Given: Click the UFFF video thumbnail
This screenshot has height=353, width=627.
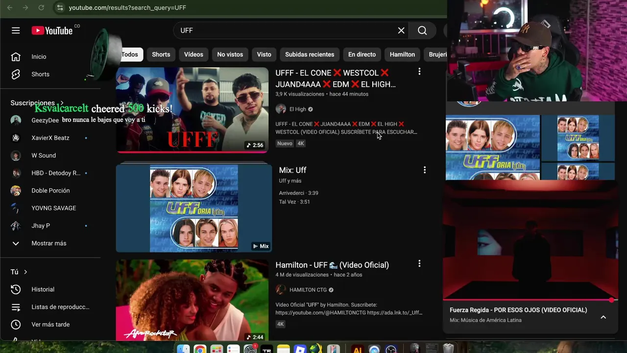Looking at the screenshot, I should click(192, 110).
